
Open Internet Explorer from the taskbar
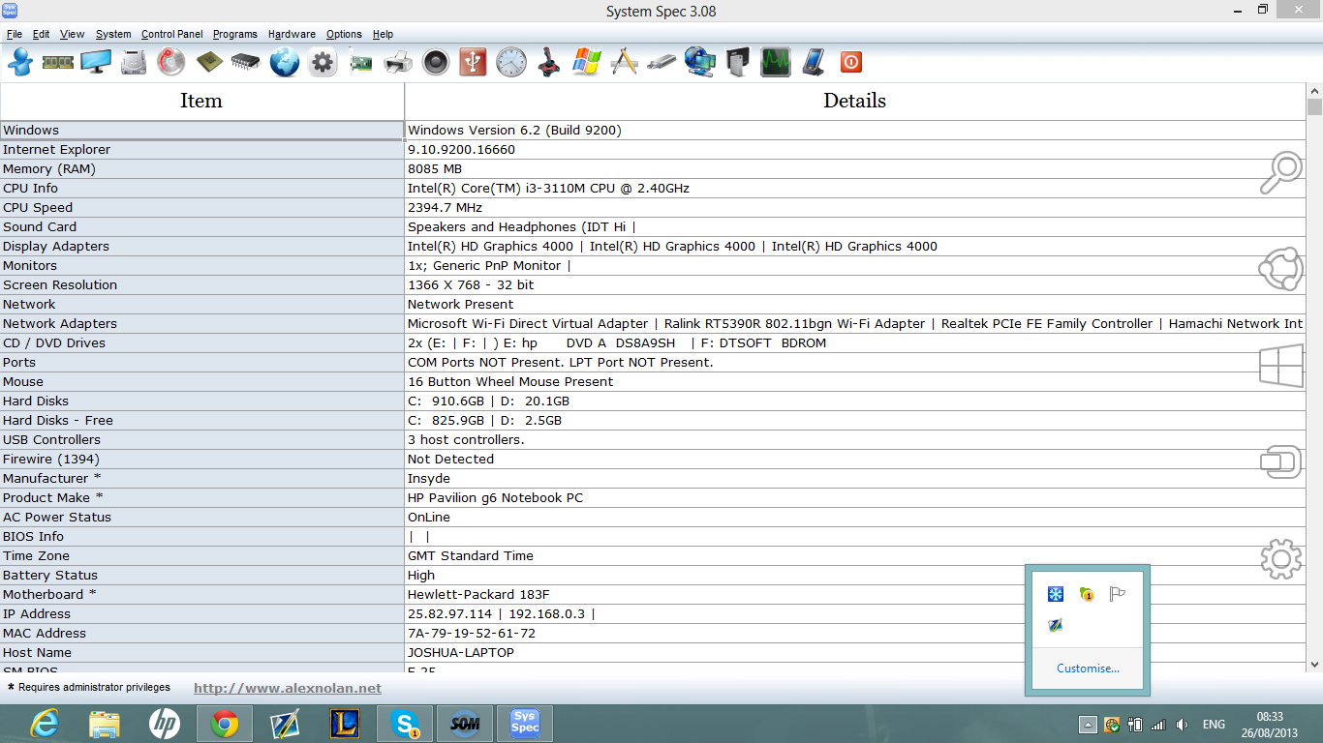click(x=45, y=724)
